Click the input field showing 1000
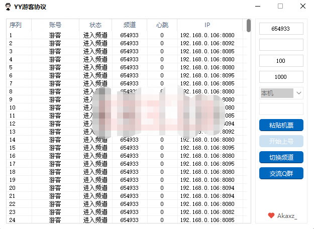The image size is (314, 229). click(281, 77)
